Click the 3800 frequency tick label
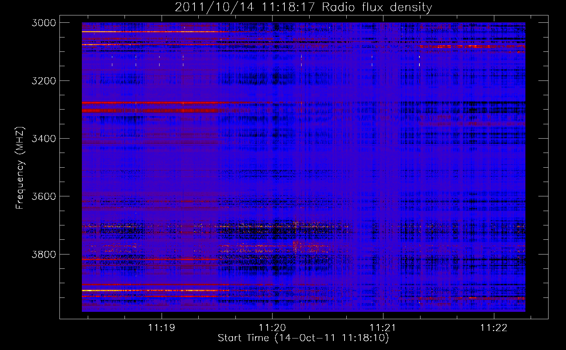This screenshot has width=566, height=350. [x=44, y=254]
